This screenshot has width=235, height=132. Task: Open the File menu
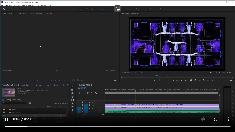point(2,5)
